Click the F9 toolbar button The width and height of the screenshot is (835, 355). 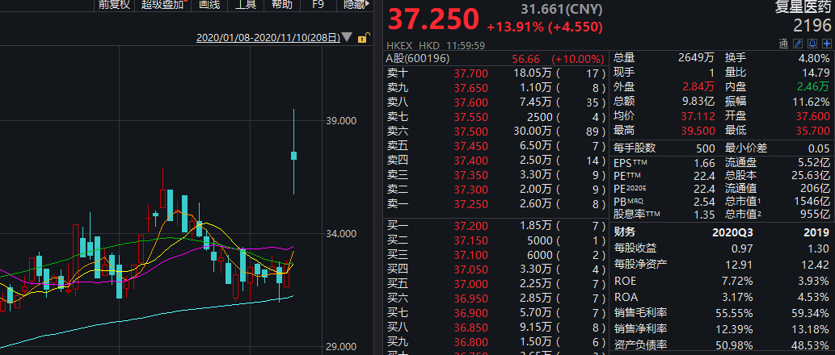(x=318, y=5)
